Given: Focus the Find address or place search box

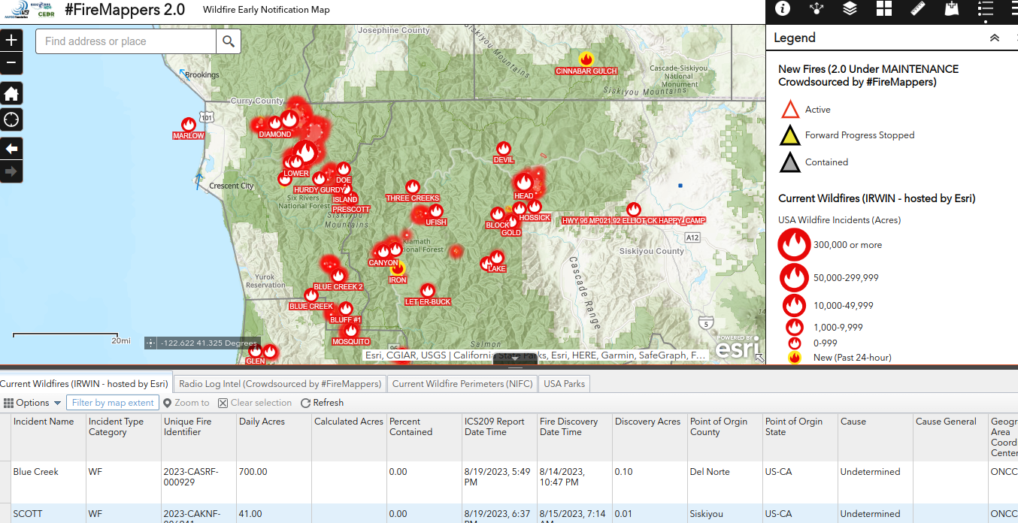Looking at the screenshot, I should pos(126,41).
